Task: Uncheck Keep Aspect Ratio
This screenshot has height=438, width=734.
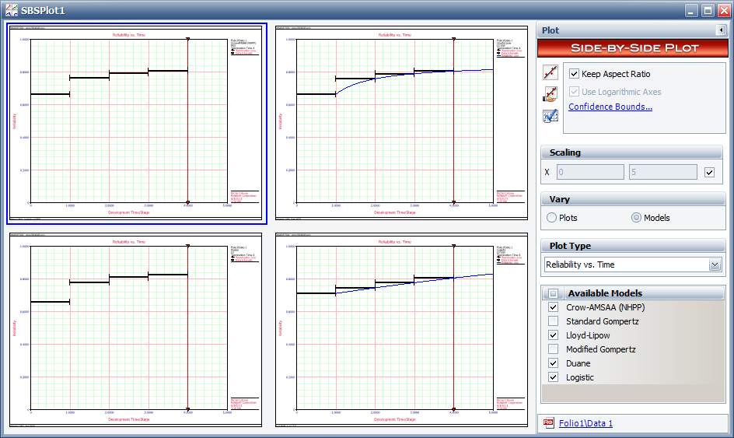Action: pos(575,74)
